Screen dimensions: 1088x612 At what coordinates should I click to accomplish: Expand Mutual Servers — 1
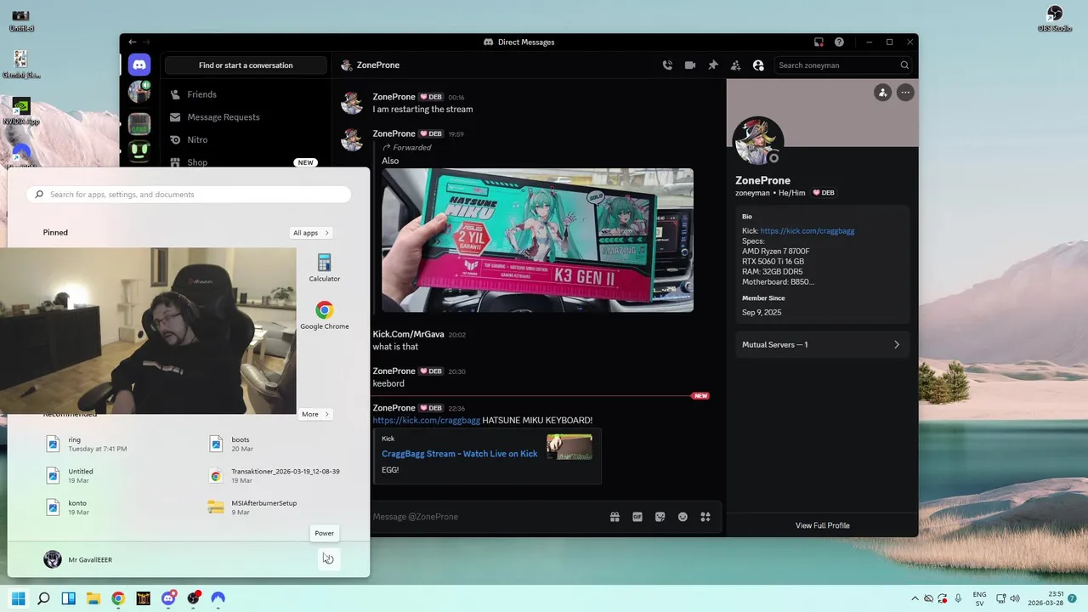(822, 344)
